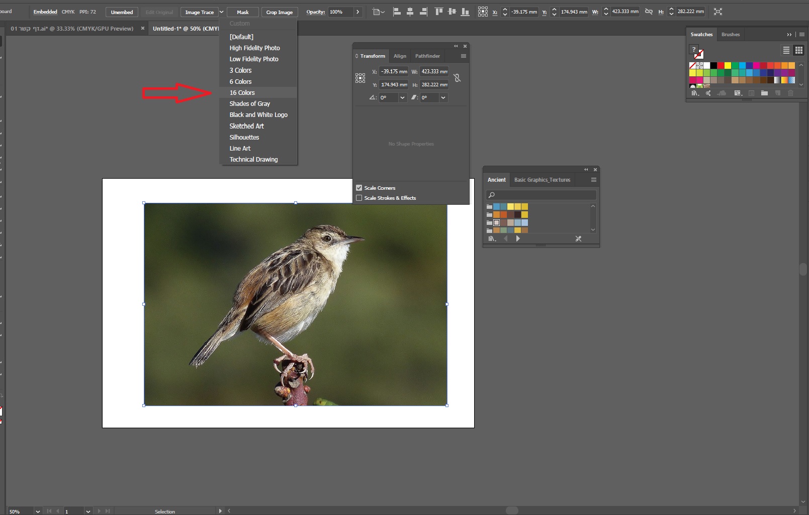Click vertical align top icon in control bar
This screenshot has height=515, width=809.
coord(438,12)
